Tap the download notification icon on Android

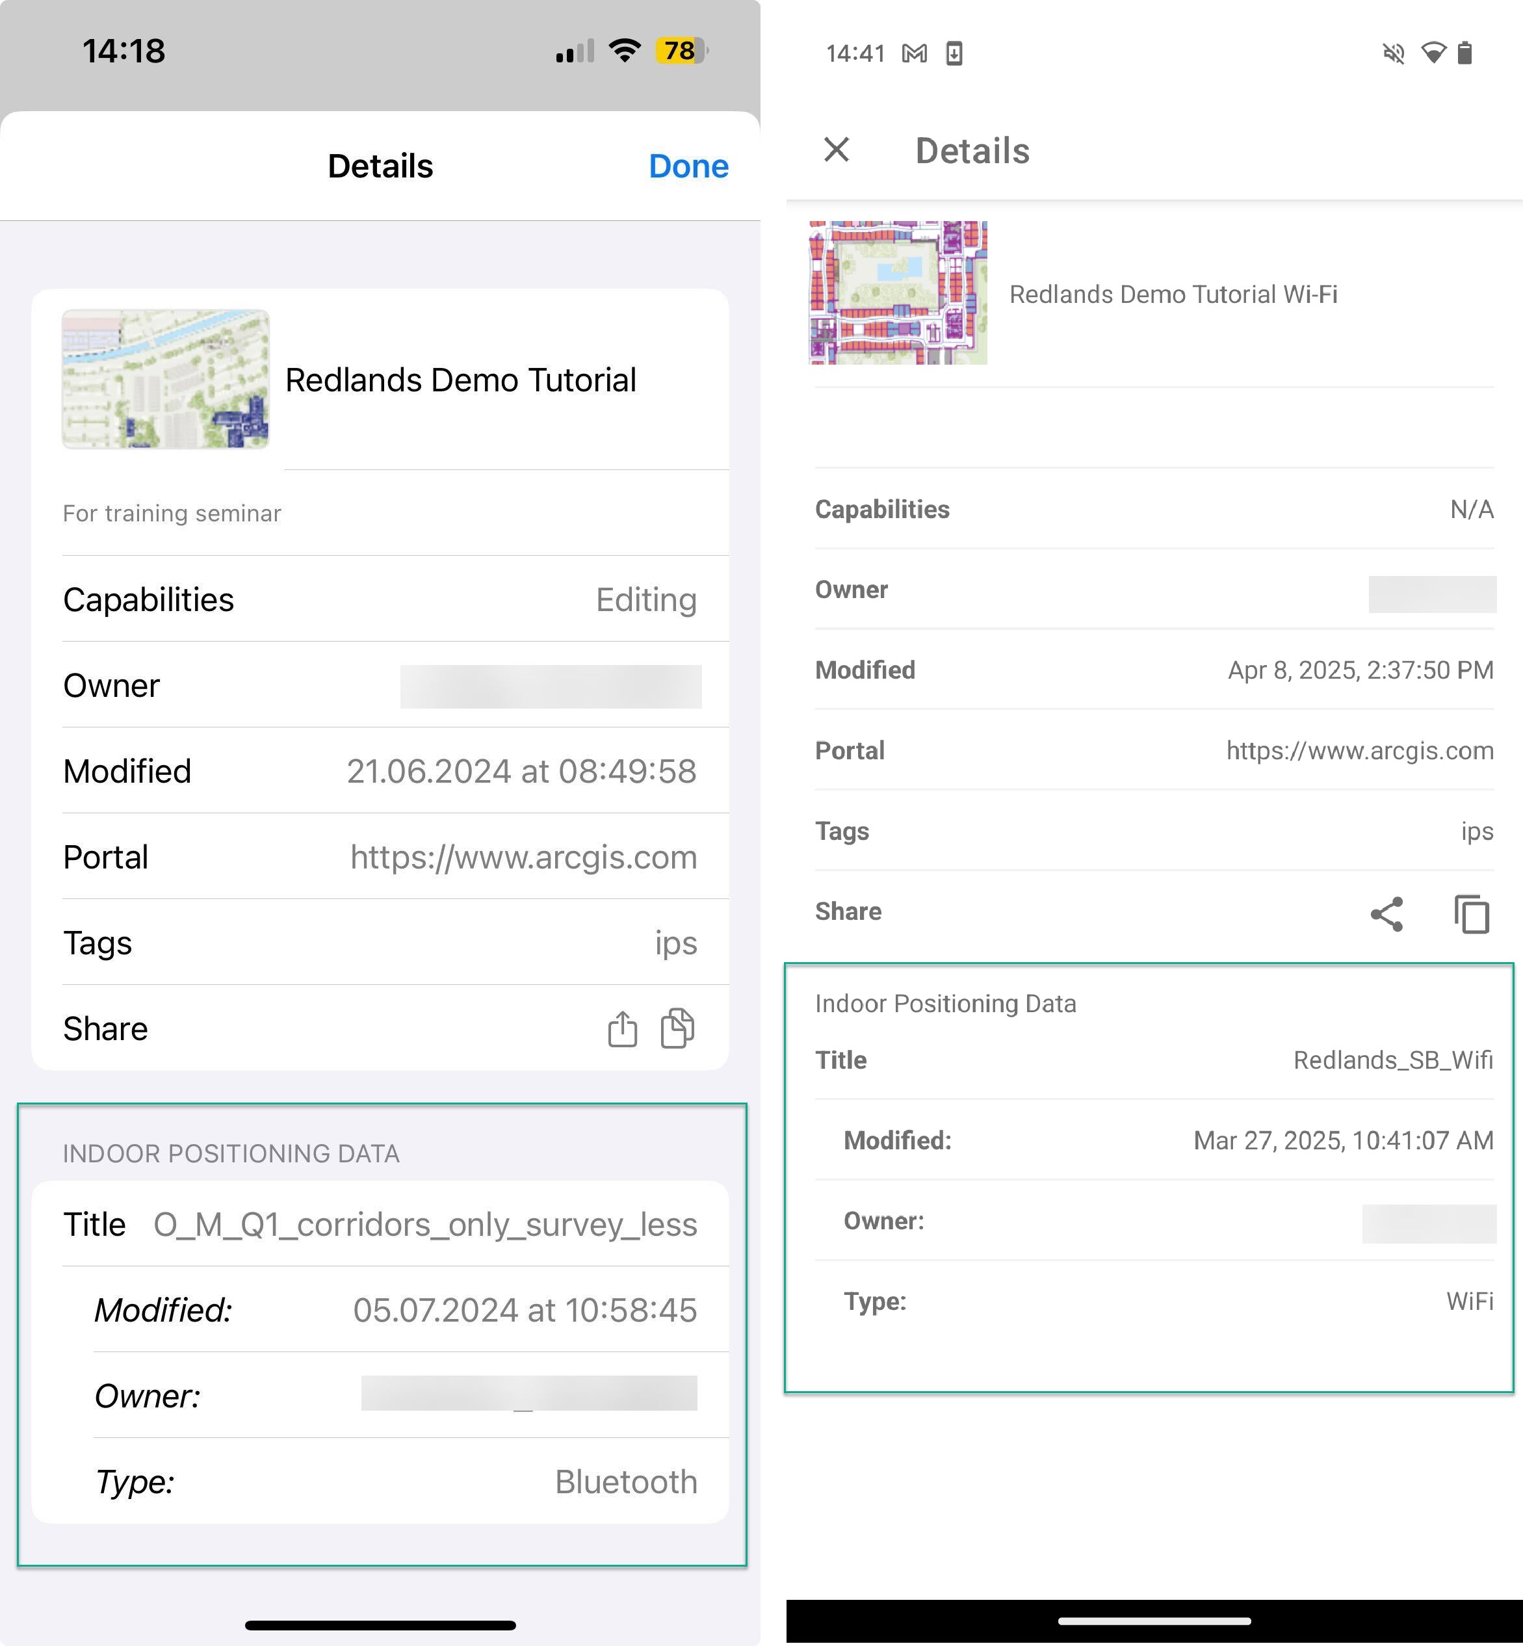tap(954, 53)
